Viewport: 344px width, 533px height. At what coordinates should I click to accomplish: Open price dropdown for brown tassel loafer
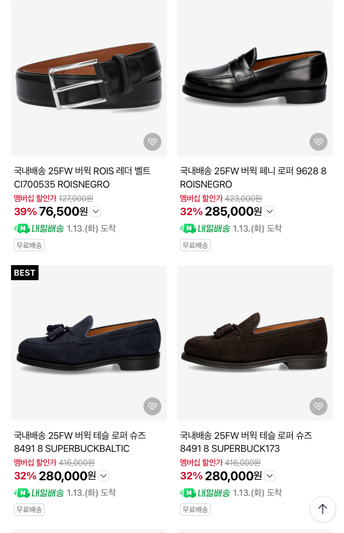(270, 476)
